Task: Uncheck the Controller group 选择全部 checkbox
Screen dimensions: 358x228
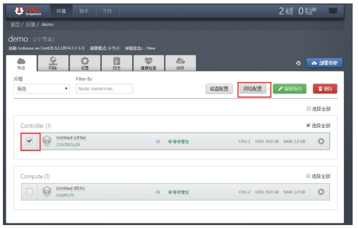Action: tap(308, 125)
